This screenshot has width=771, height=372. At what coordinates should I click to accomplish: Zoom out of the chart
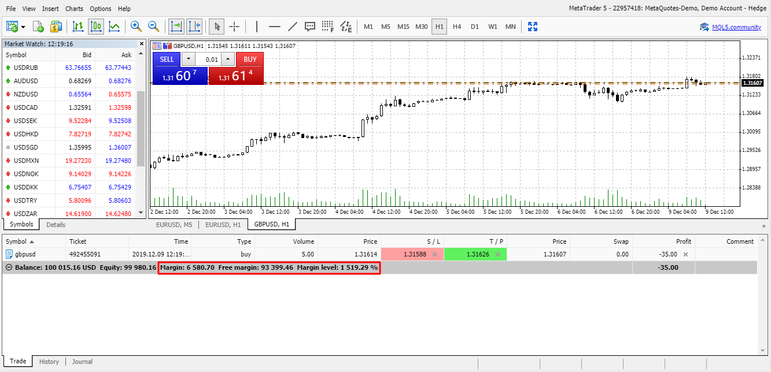(154, 27)
